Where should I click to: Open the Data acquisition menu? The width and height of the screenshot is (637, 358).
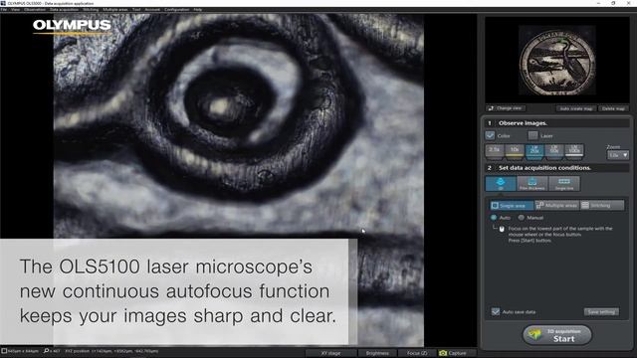pos(64,9)
